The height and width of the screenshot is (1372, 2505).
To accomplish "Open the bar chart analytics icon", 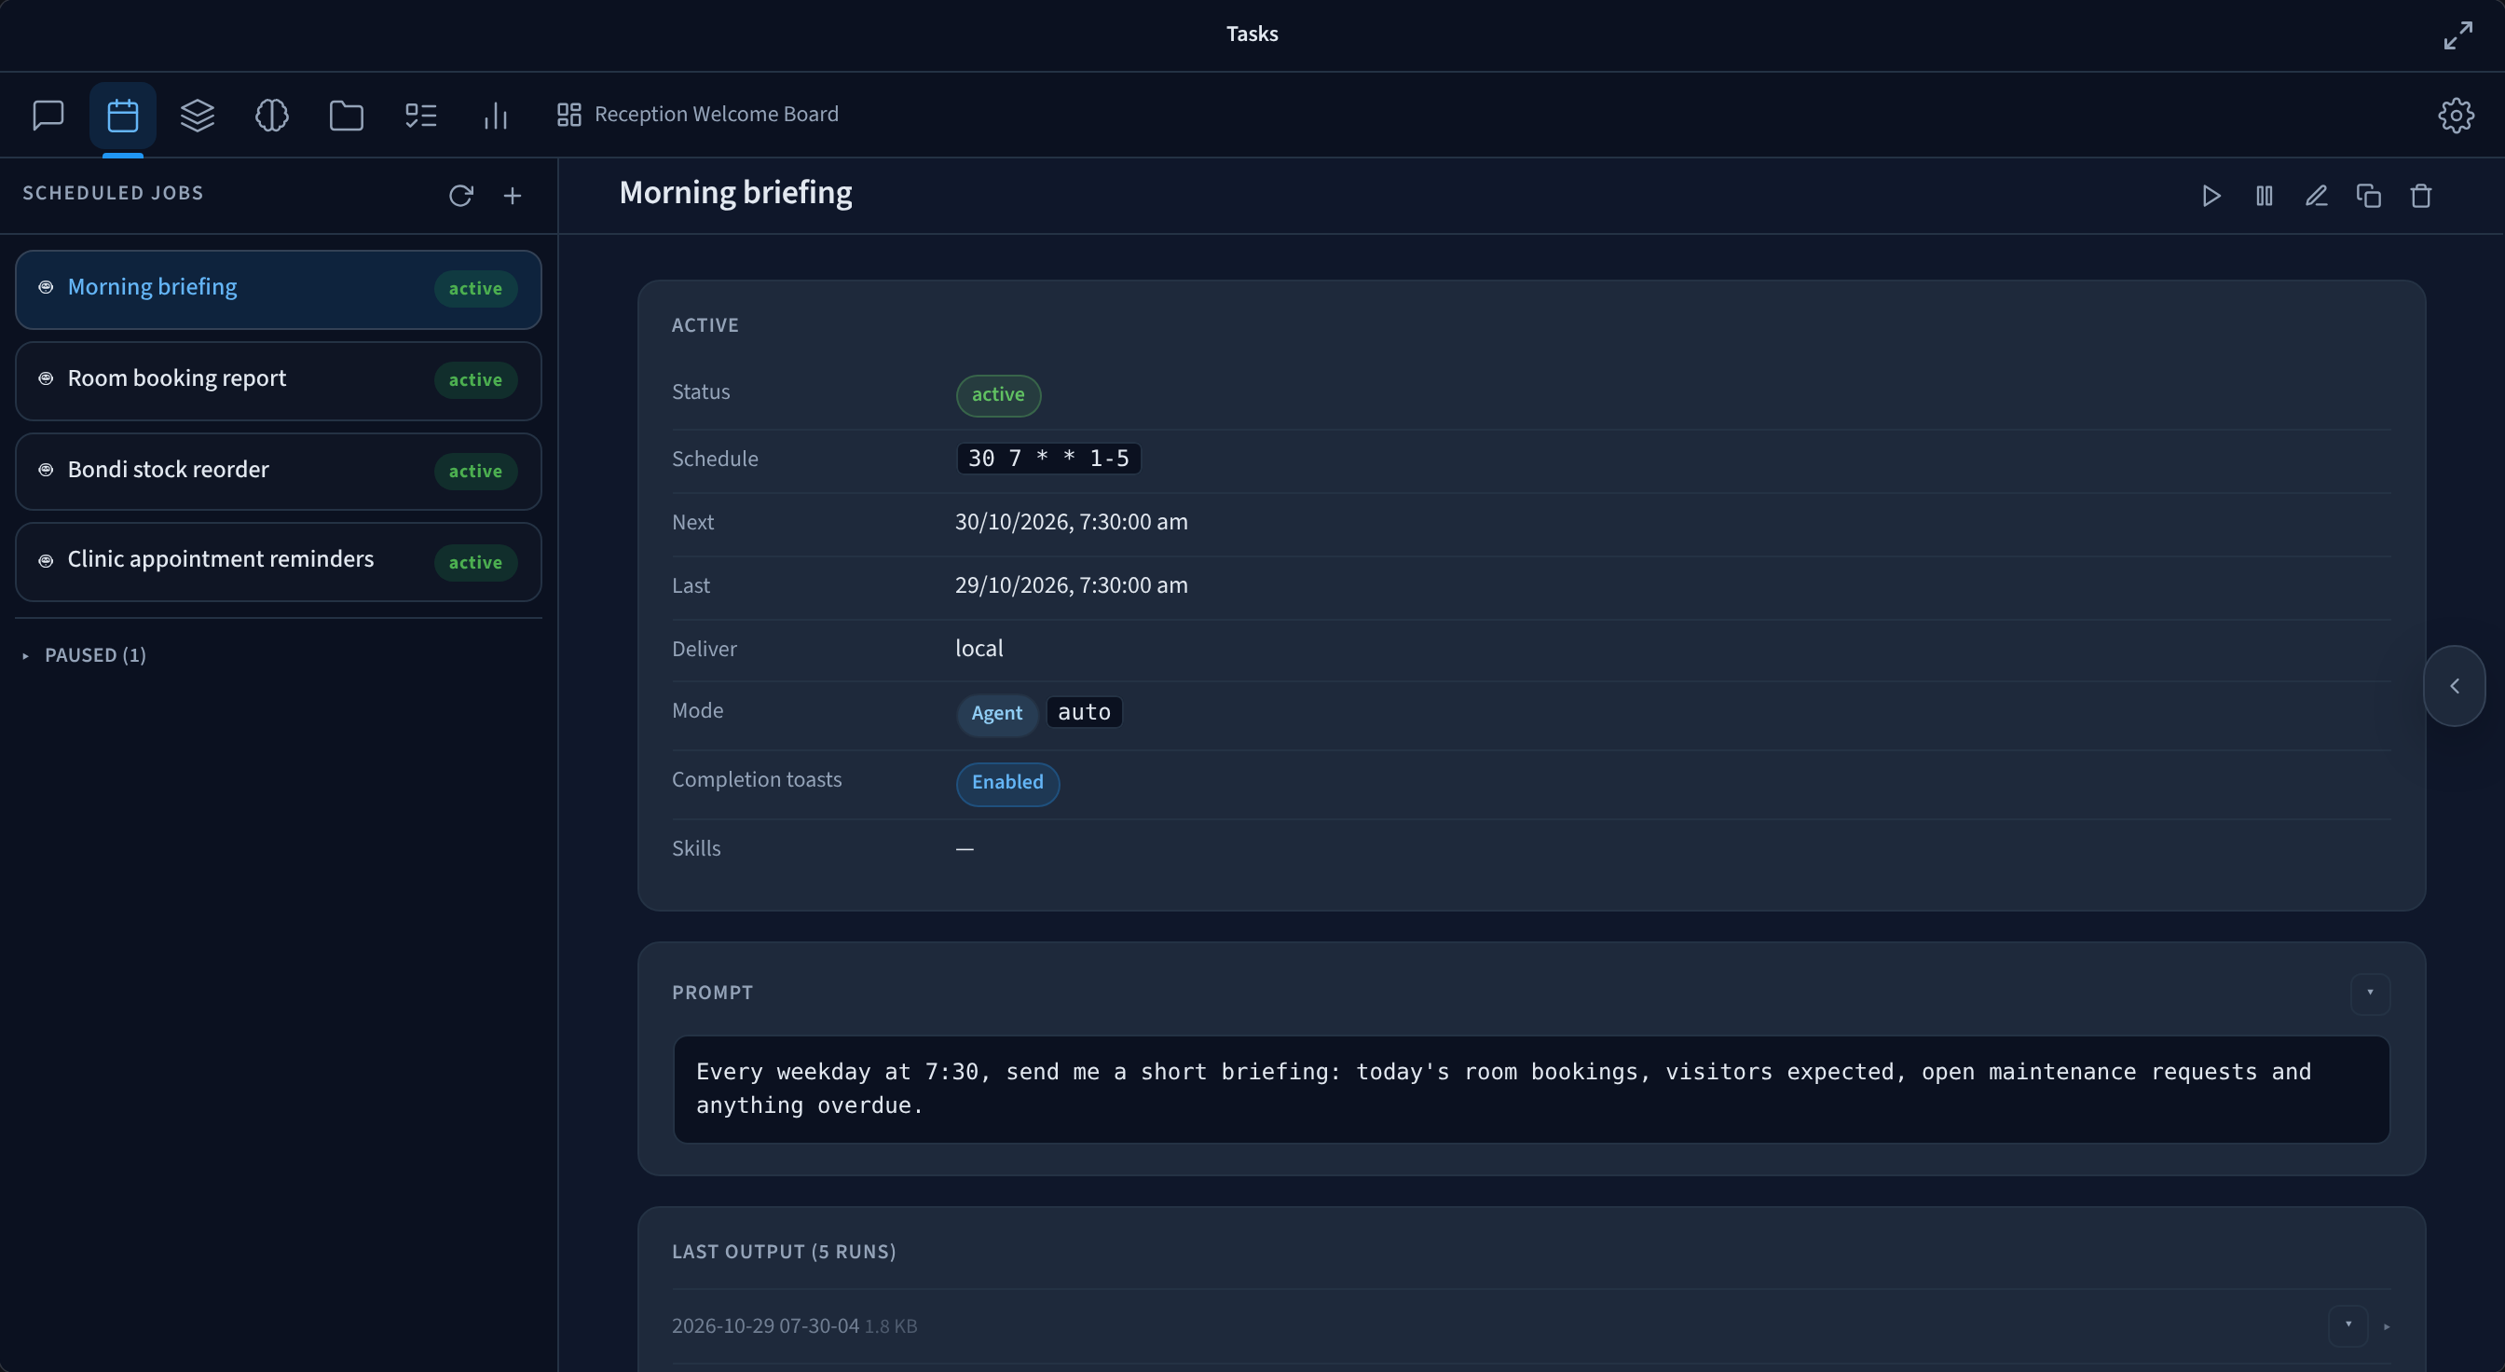I will [496, 115].
